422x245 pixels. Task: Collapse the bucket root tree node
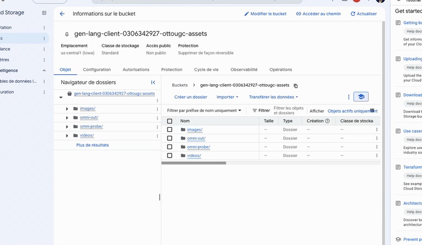[61, 97]
